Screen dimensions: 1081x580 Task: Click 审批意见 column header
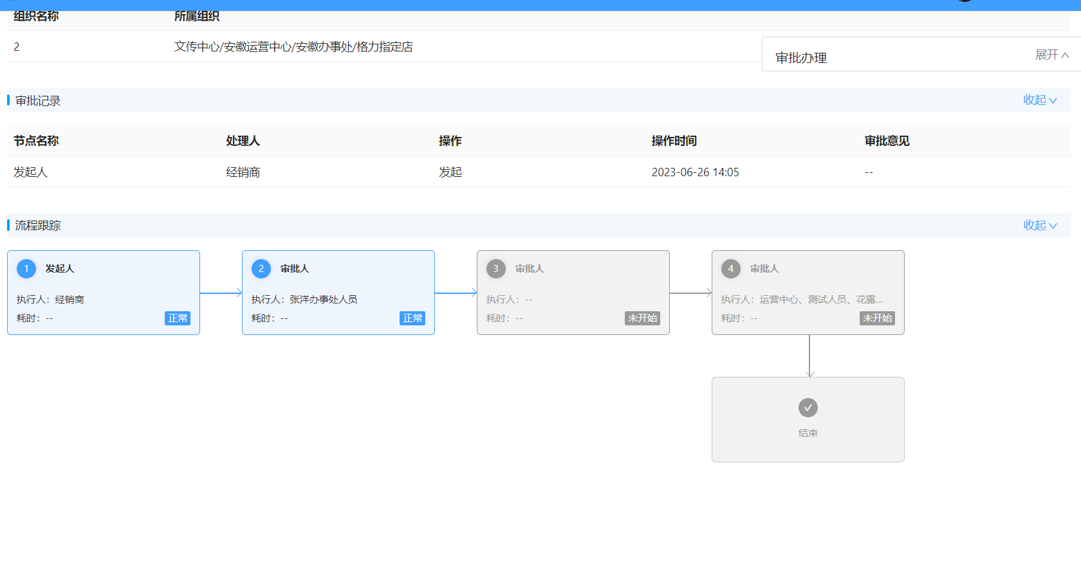point(887,141)
